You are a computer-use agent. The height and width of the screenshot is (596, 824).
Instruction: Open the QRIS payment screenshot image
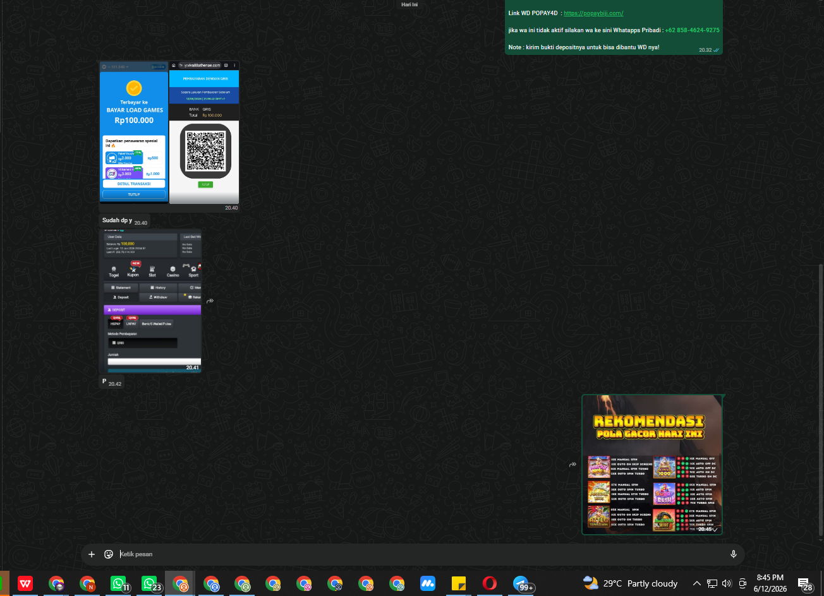click(204, 133)
